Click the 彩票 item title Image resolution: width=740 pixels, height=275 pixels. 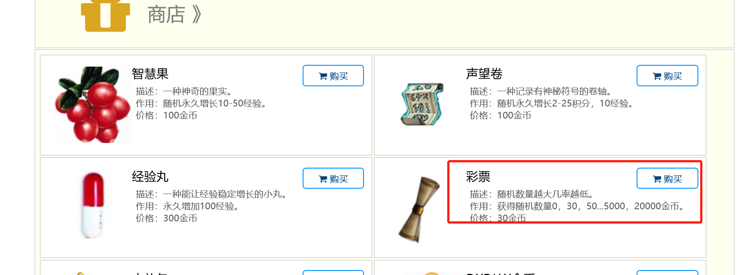click(x=478, y=177)
